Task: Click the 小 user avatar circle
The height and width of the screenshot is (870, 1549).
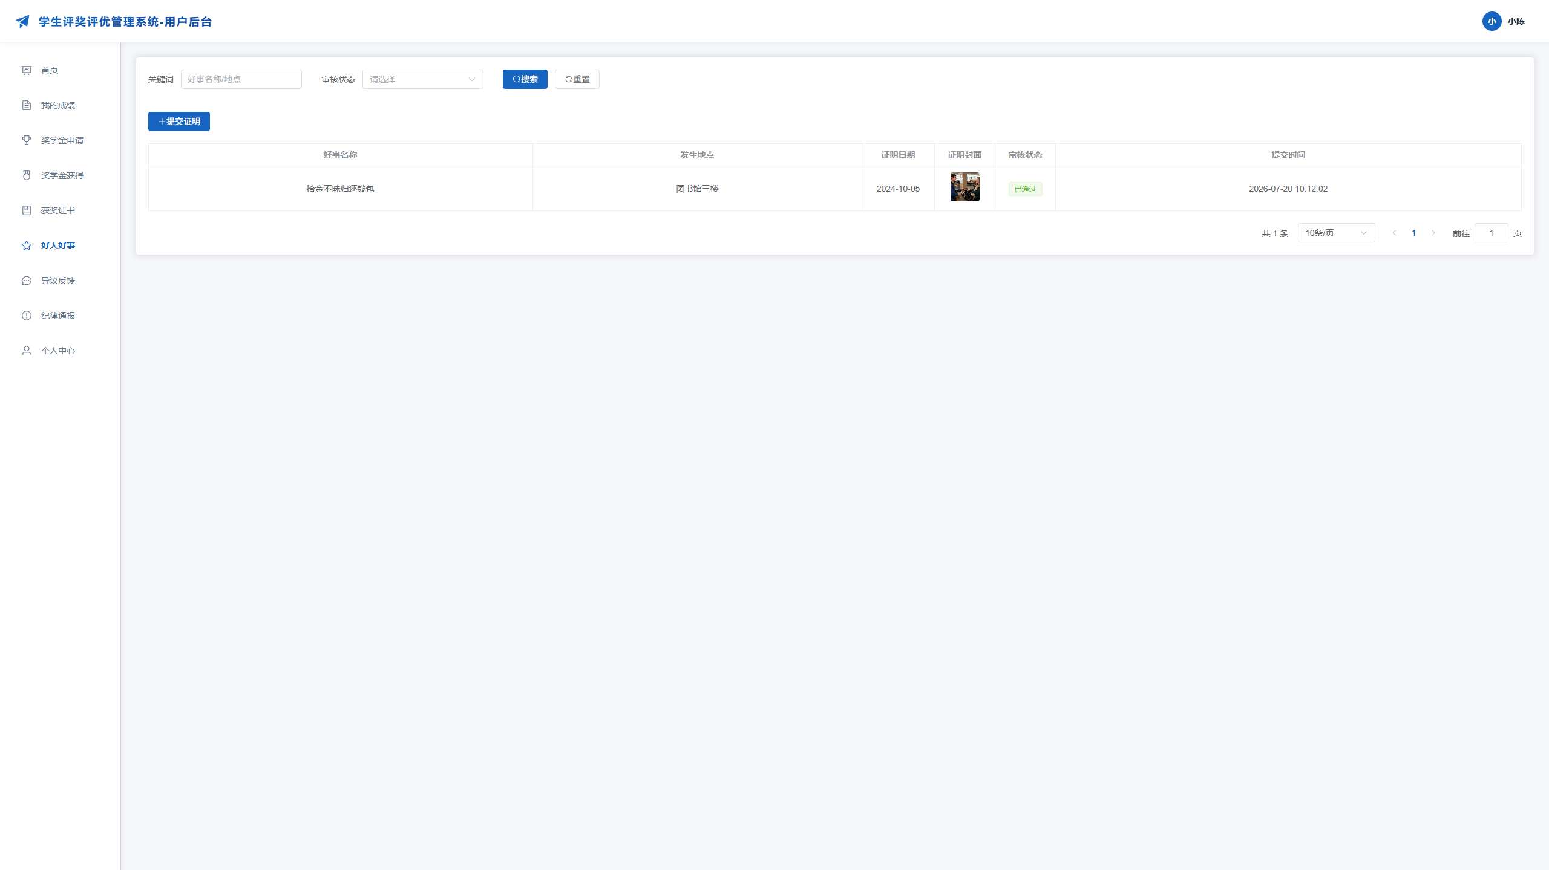Action: coord(1492,21)
